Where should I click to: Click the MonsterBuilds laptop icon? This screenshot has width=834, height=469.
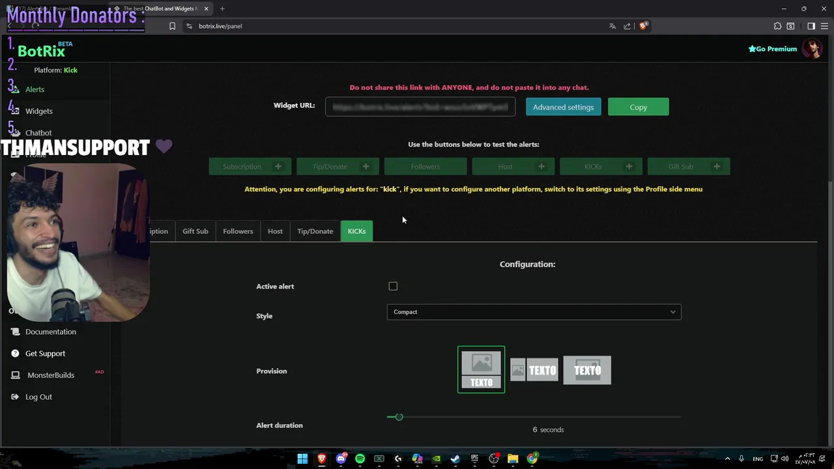(15, 375)
